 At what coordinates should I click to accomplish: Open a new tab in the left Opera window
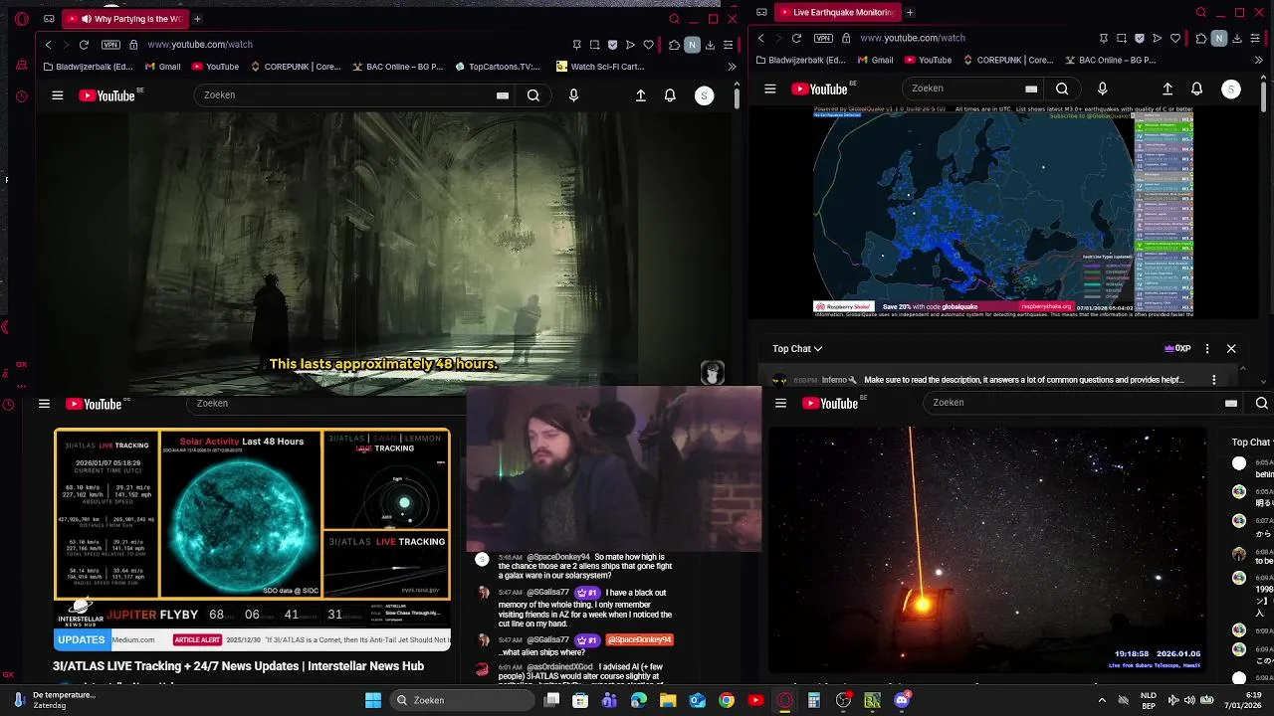[197, 19]
